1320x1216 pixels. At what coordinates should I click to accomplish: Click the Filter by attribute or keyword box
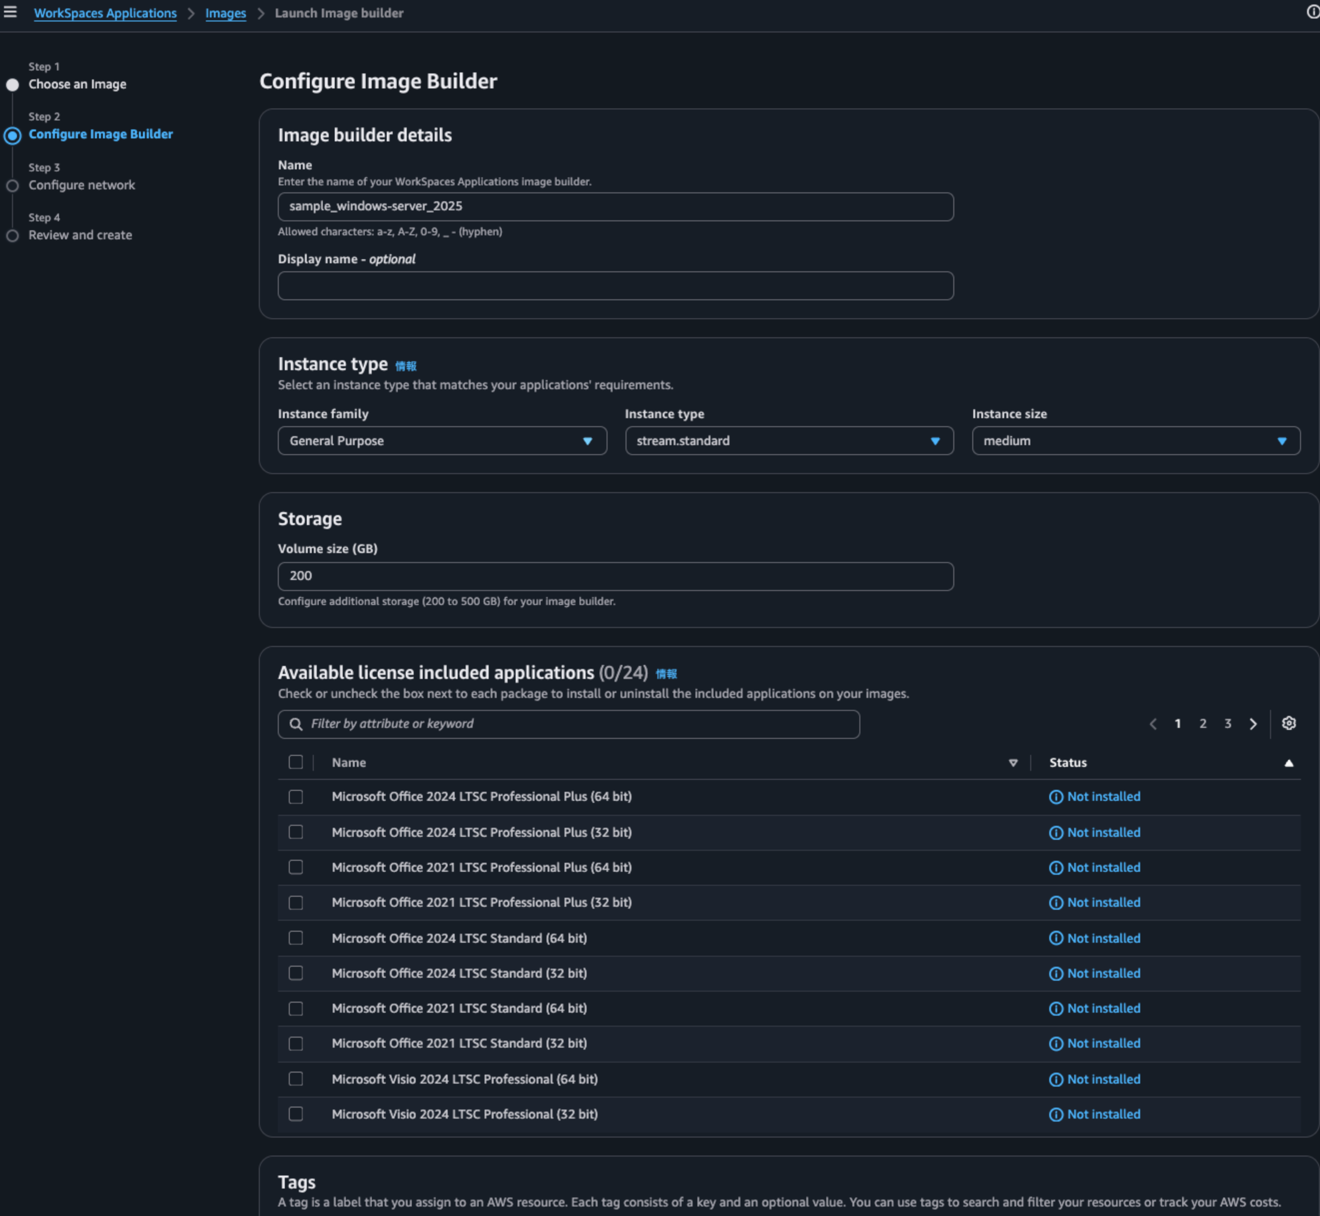[x=569, y=724]
